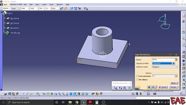
Task: Confirm the fillet with OK button
Action: pyautogui.click(x=152, y=87)
